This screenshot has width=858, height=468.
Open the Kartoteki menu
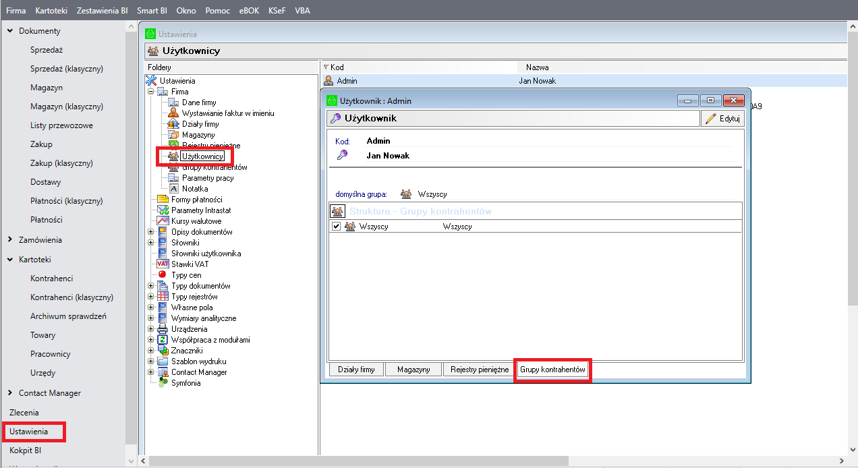click(x=52, y=11)
